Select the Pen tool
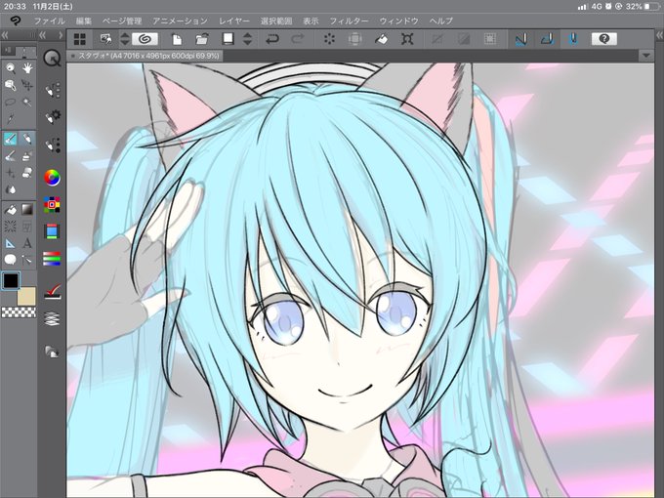The width and height of the screenshot is (664, 498). click(x=10, y=139)
